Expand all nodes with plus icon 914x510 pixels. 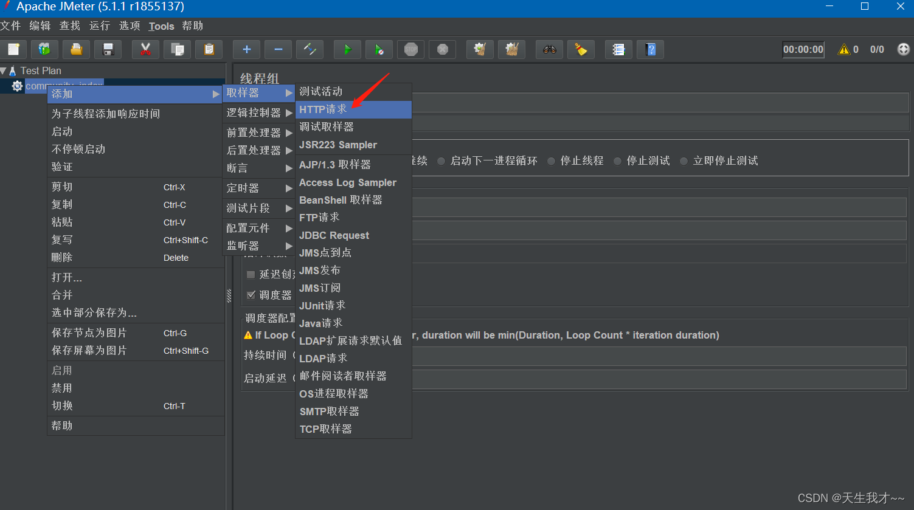click(246, 49)
